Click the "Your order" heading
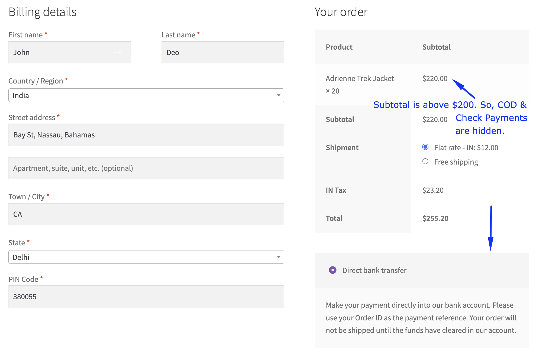 (x=341, y=12)
